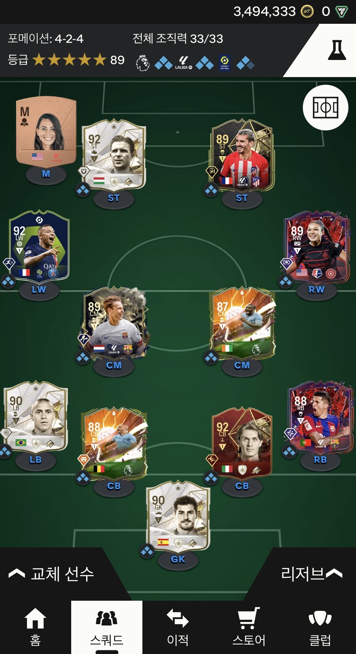356x654 pixels.
Task: Tap the 89 ST Atletico striker card
Action: click(x=242, y=155)
